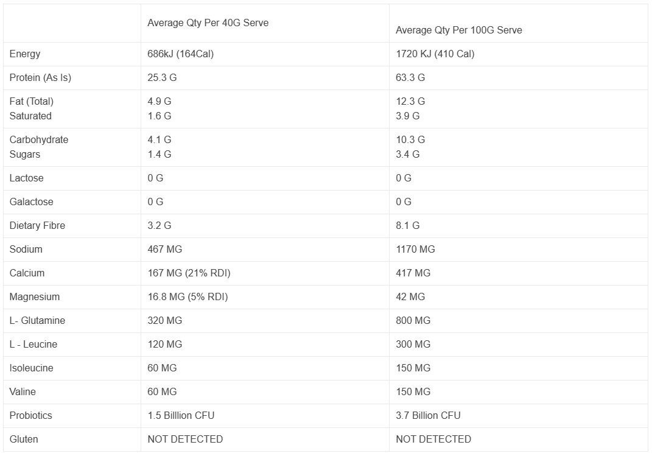
Task: Select the Protein (As Is) label
Action: click(40, 78)
